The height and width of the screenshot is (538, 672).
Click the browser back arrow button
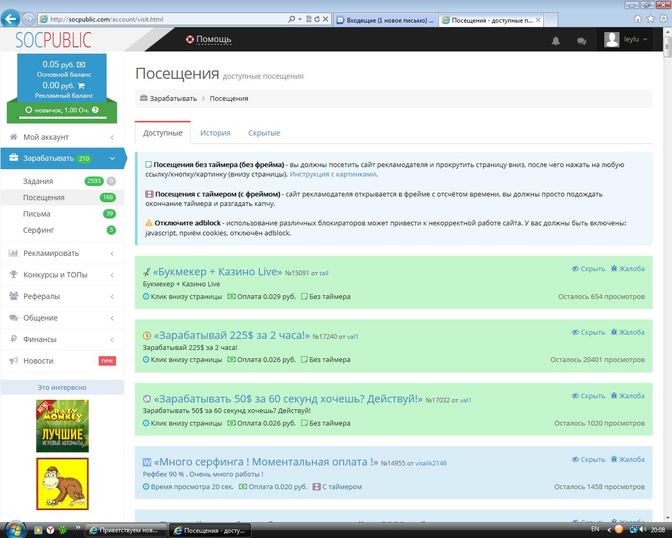point(10,19)
